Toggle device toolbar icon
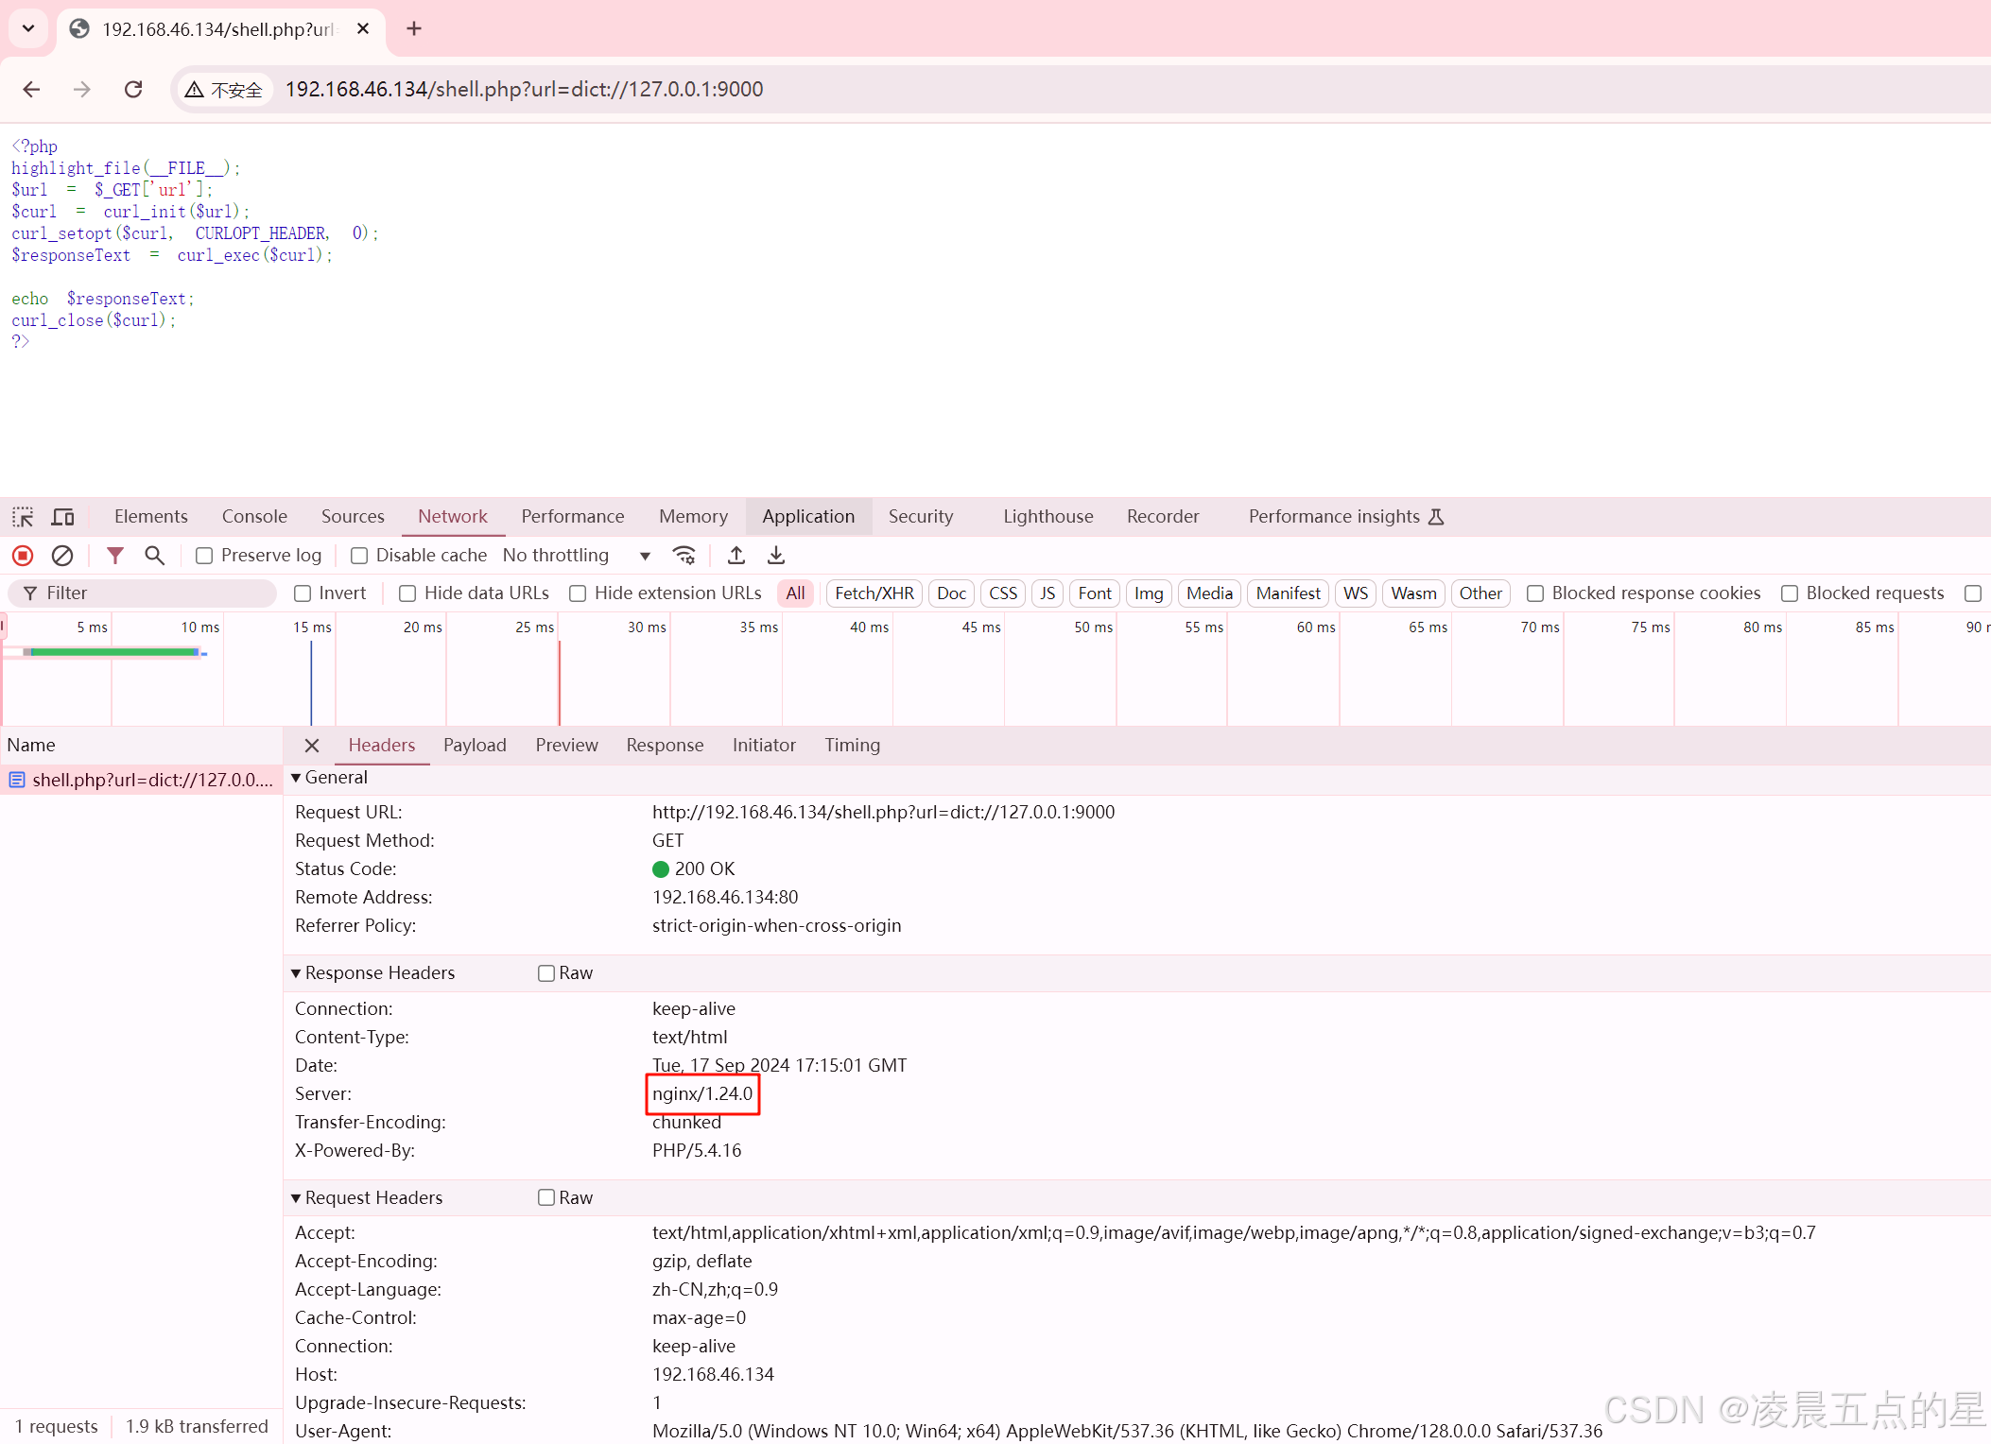Screen dimensions: 1991x1444 (x=63, y=517)
